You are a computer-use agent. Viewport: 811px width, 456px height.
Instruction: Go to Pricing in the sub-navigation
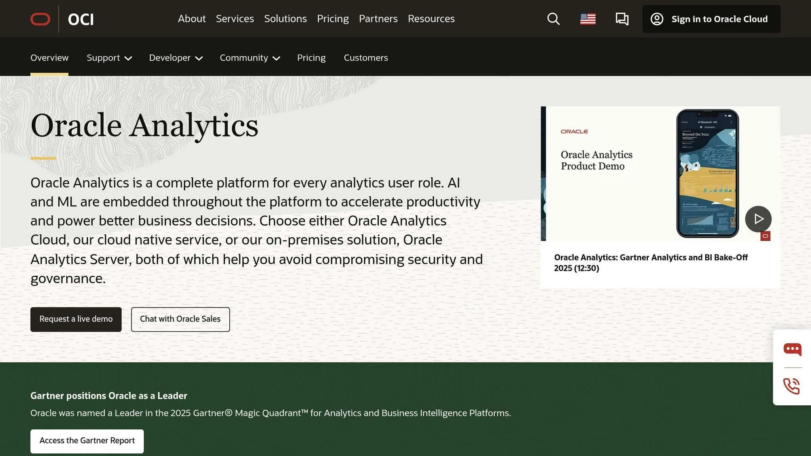pos(311,58)
